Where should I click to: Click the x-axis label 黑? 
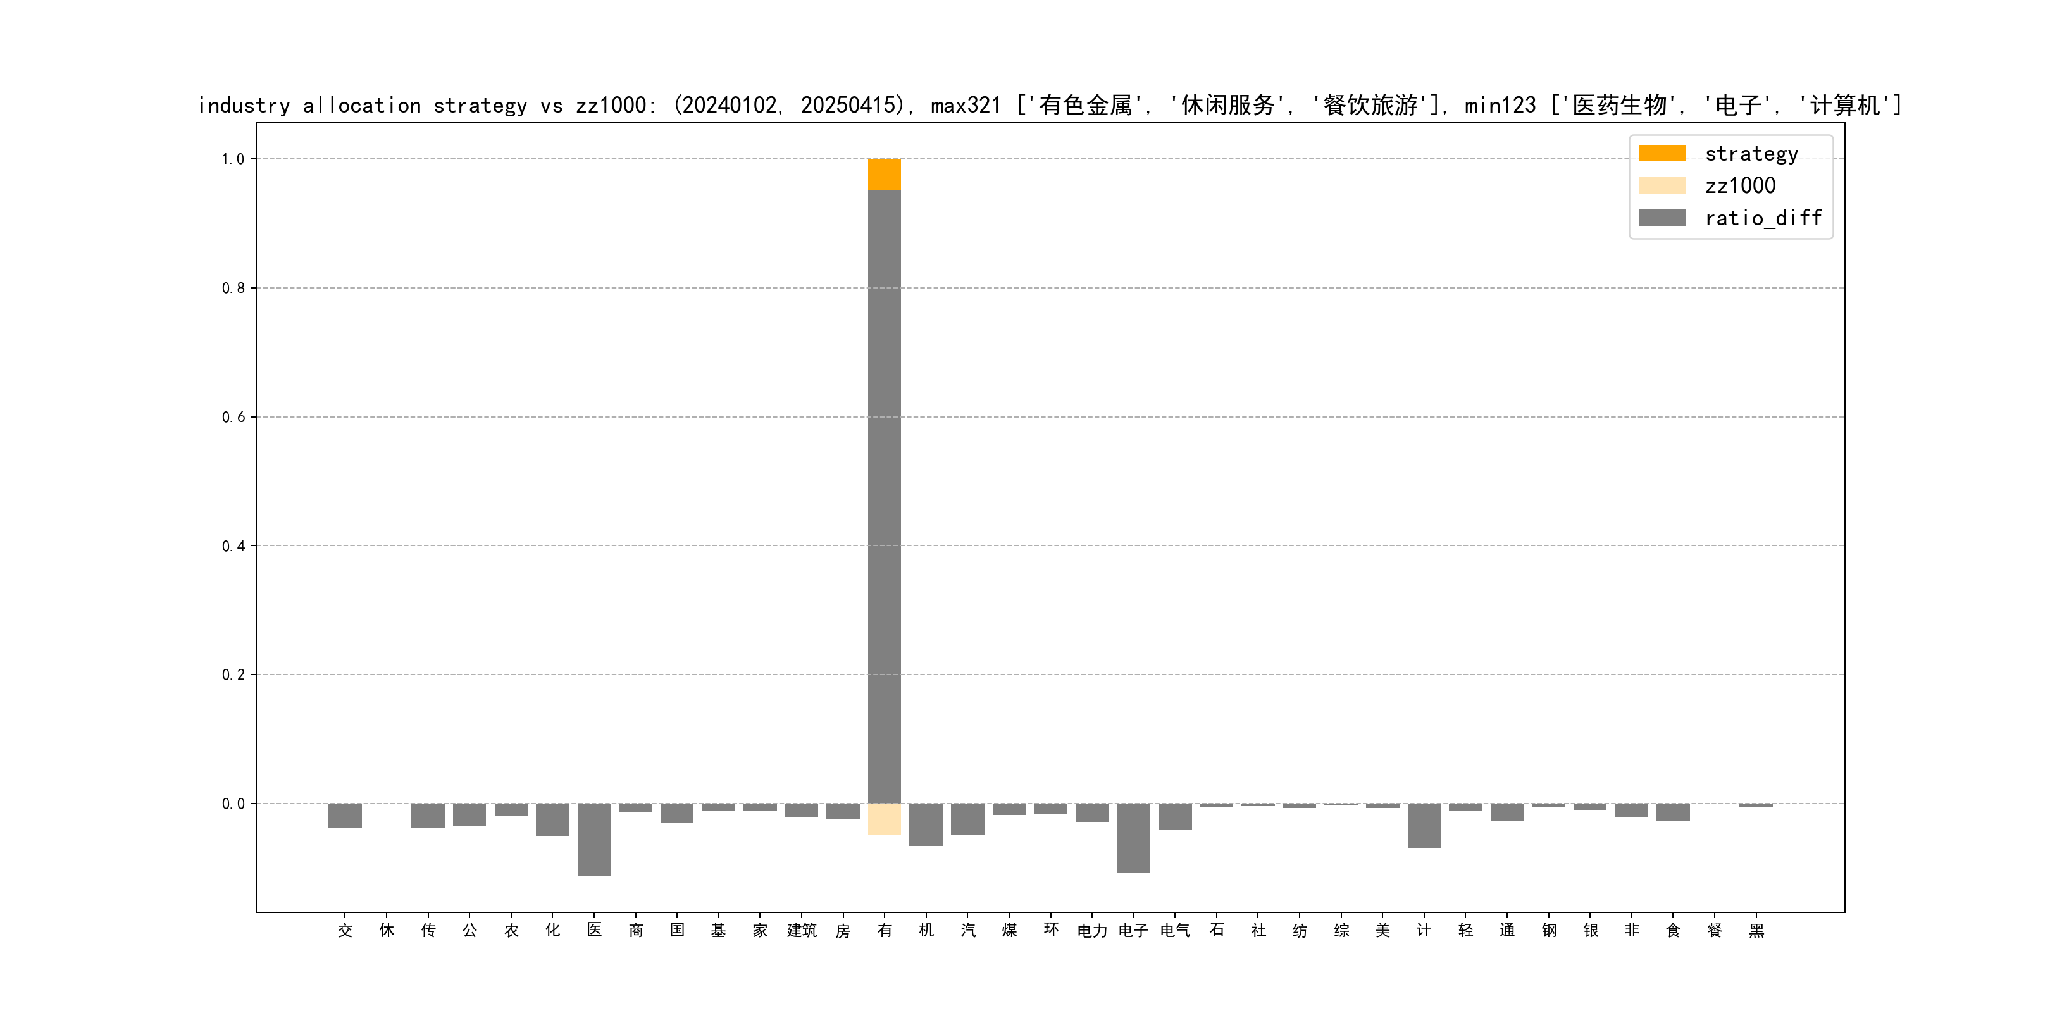click(1756, 930)
